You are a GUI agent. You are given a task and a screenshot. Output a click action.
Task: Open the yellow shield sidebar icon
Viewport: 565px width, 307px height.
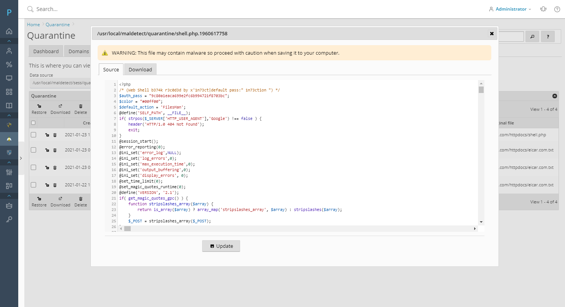9,124
